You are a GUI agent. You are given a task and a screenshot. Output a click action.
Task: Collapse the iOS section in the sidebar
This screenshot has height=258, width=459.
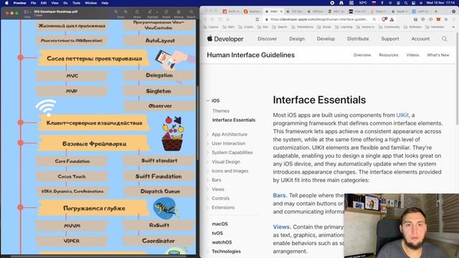click(x=208, y=100)
